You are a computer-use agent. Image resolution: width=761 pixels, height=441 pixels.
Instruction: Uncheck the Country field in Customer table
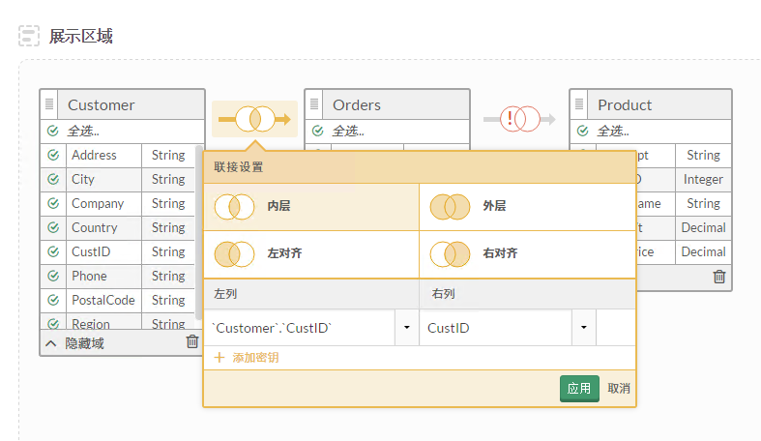pos(53,227)
